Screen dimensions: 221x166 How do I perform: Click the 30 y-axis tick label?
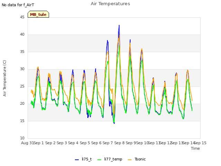pyautogui.click(x=22, y=69)
